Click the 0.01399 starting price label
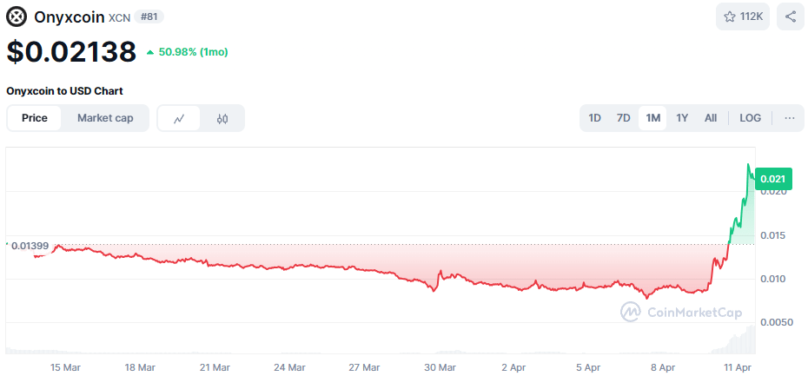The height and width of the screenshot is (376, 808). pos(29,247)
